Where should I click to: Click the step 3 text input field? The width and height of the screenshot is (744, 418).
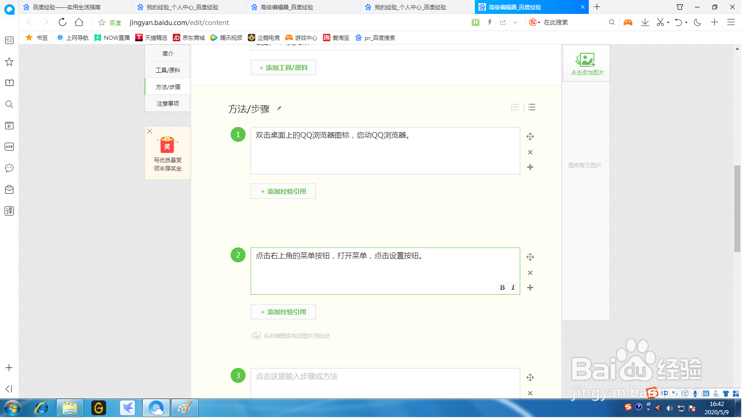385,377
